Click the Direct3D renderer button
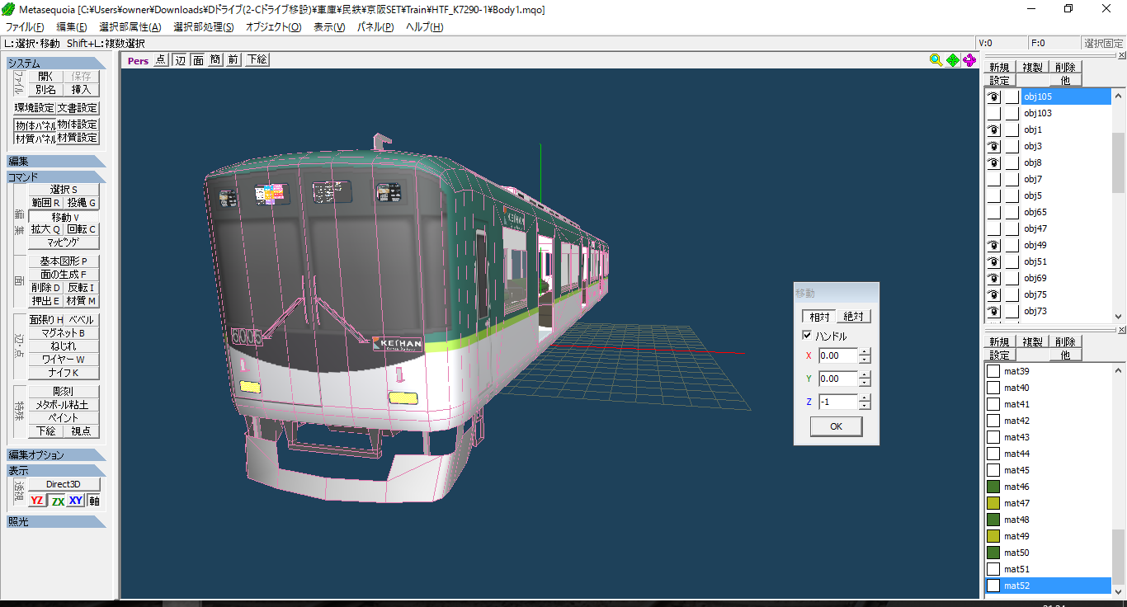The width and height of the screenshot is (1127, 607). coord(64,484)
